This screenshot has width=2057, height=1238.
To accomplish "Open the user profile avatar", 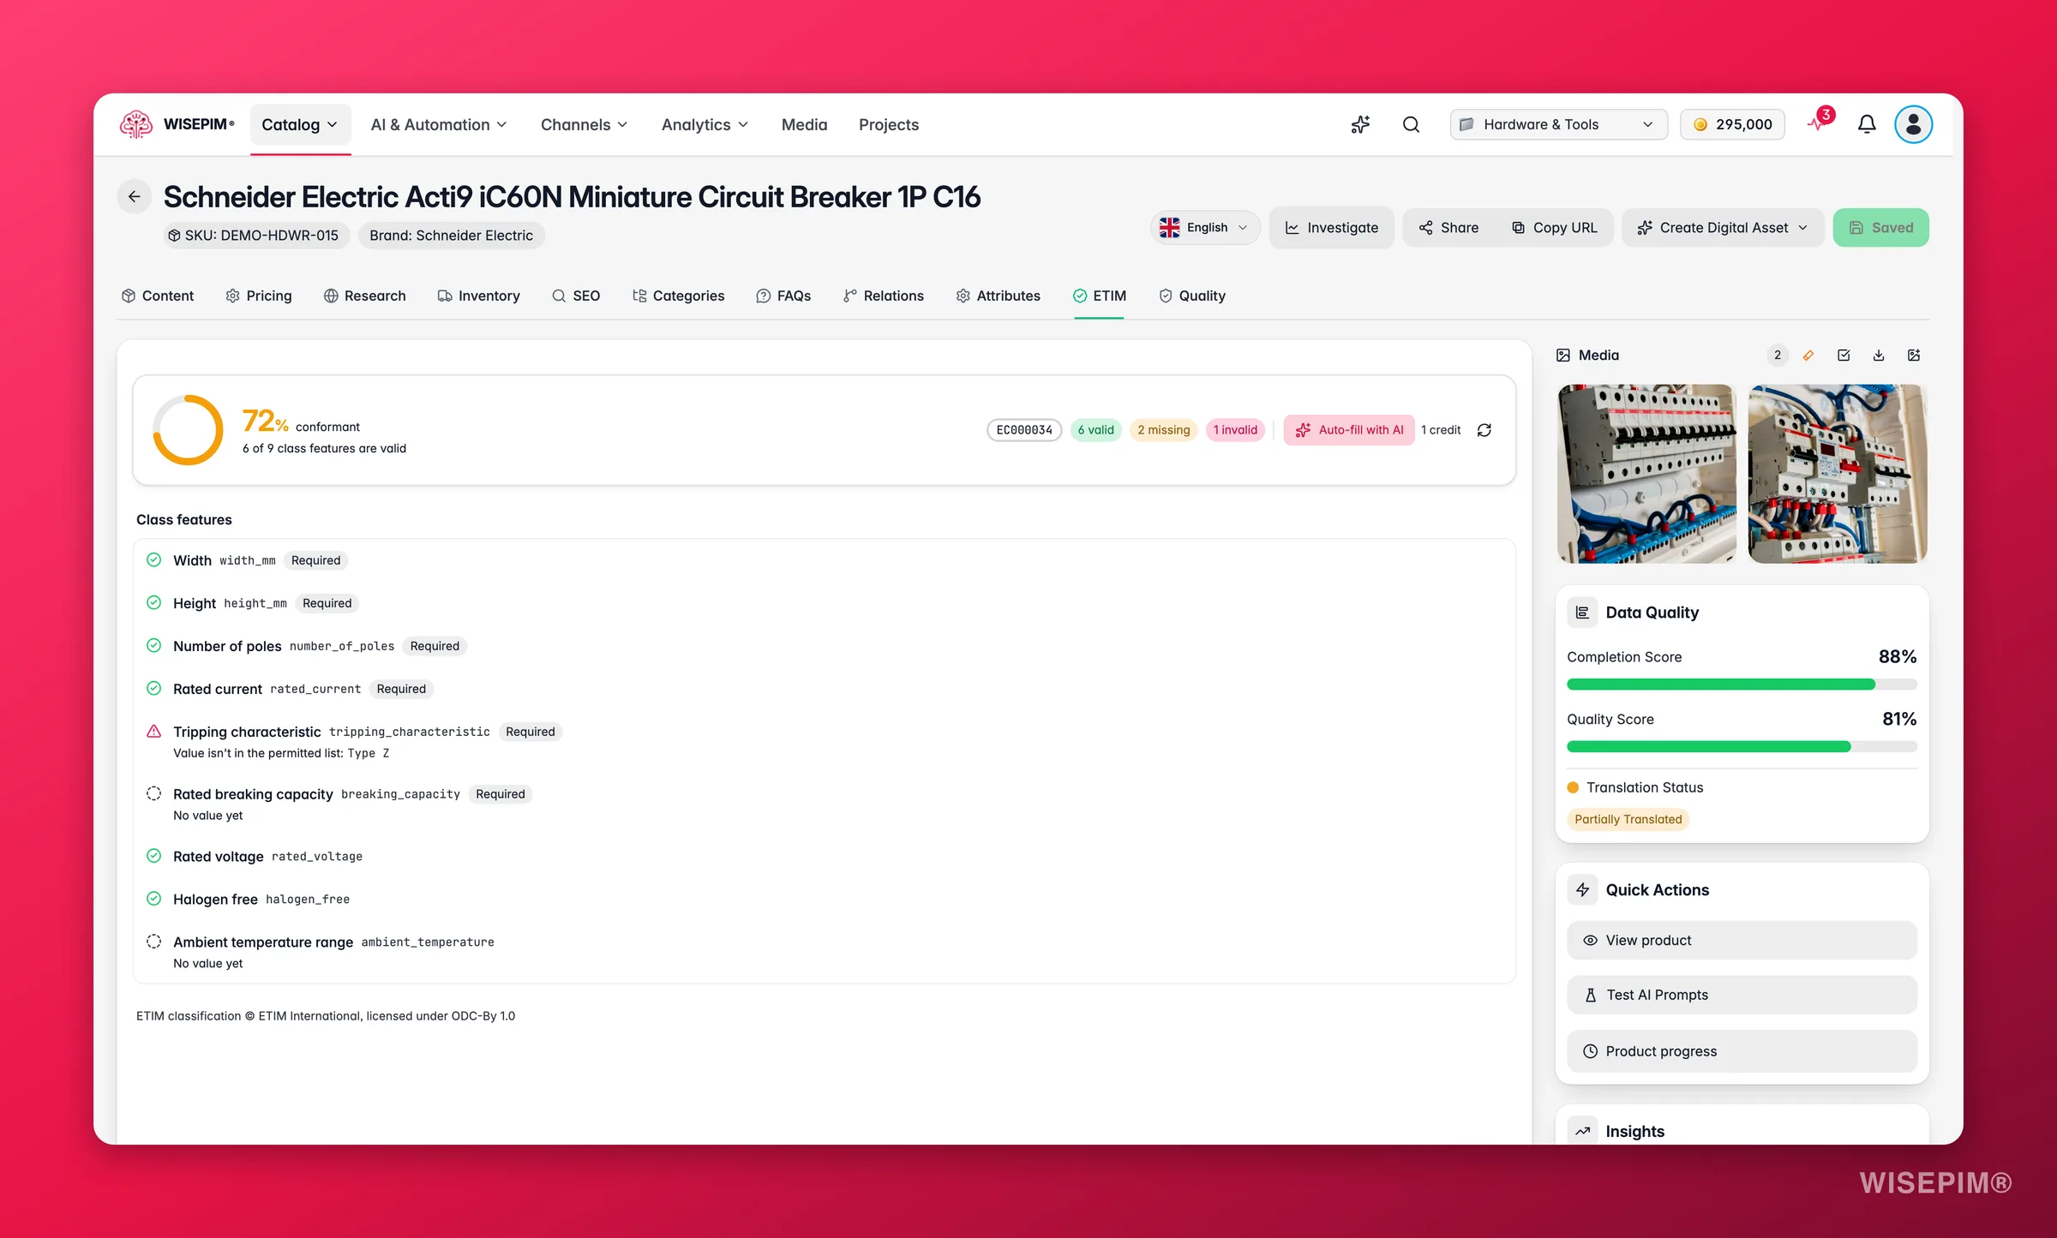I will click(1913, 124).
